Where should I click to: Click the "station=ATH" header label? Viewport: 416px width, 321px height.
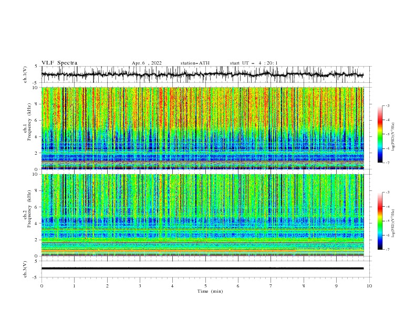click(x=195, y=63)
